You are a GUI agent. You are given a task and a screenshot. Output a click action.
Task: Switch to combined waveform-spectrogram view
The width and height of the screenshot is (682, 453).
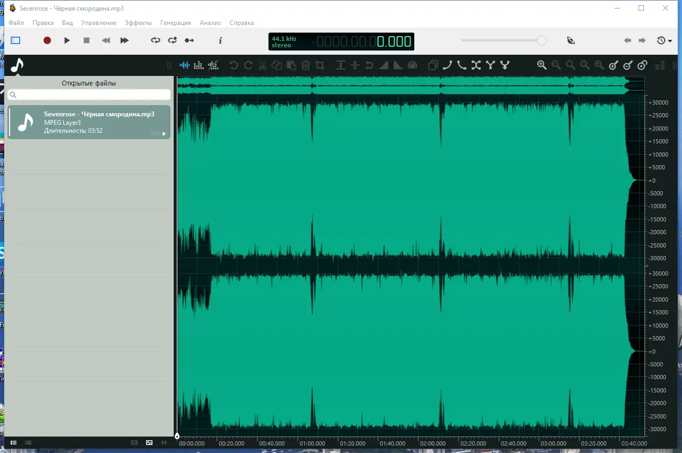coord(213,65)
